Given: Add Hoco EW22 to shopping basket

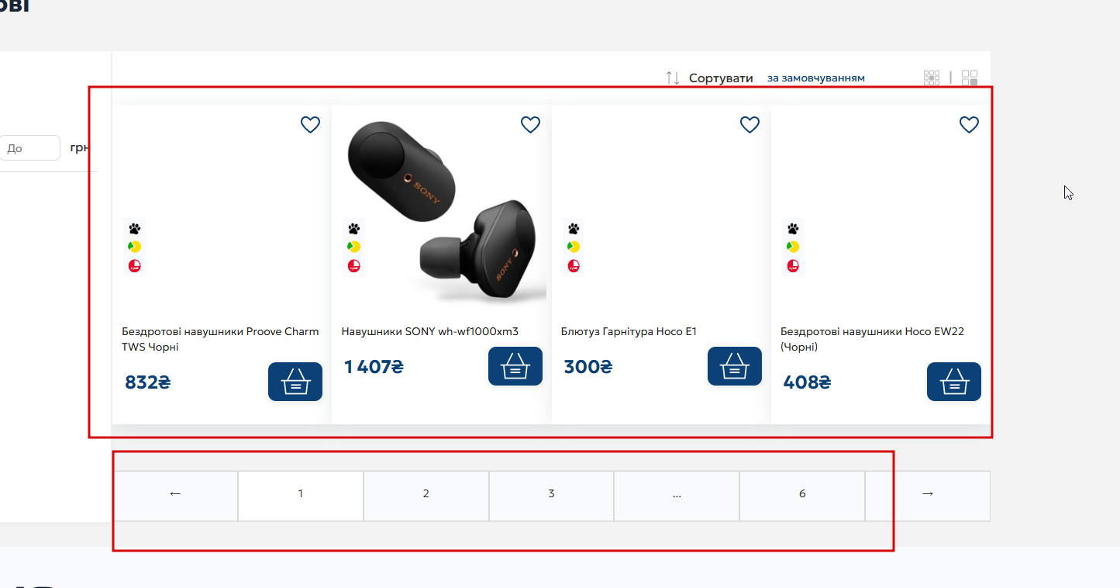Looking at the screenshot, I should pos(954,382).
